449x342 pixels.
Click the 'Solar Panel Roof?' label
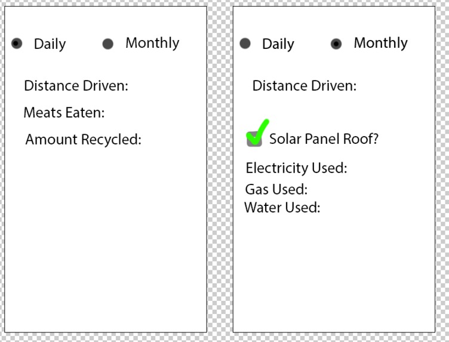[x=324, y=139]
